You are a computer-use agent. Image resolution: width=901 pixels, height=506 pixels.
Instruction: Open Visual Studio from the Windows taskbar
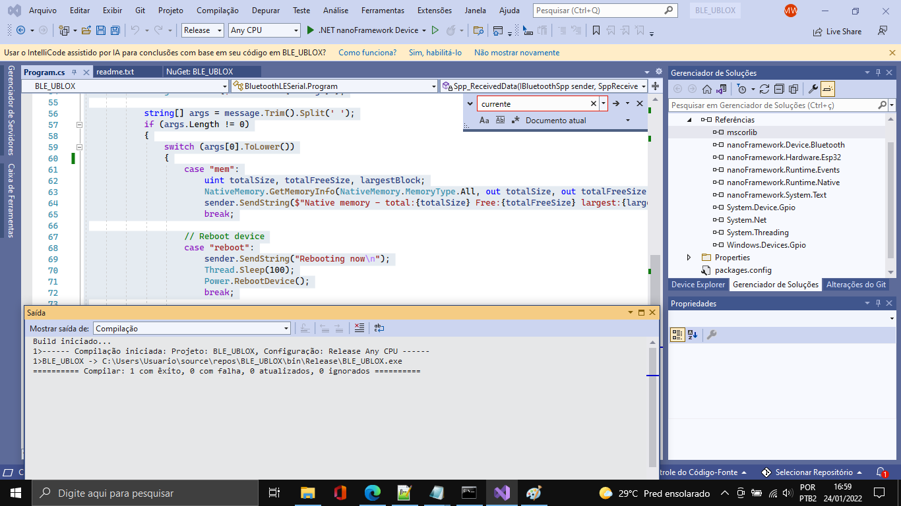502,493
